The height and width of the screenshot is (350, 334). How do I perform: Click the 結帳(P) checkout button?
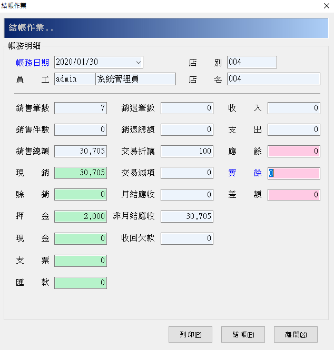(x=243, y=334)
